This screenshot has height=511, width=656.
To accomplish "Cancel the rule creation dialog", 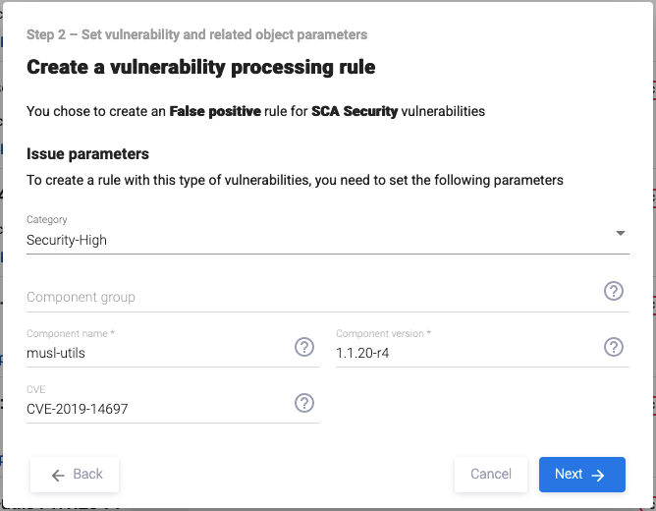I will click(x=491, y=475).
